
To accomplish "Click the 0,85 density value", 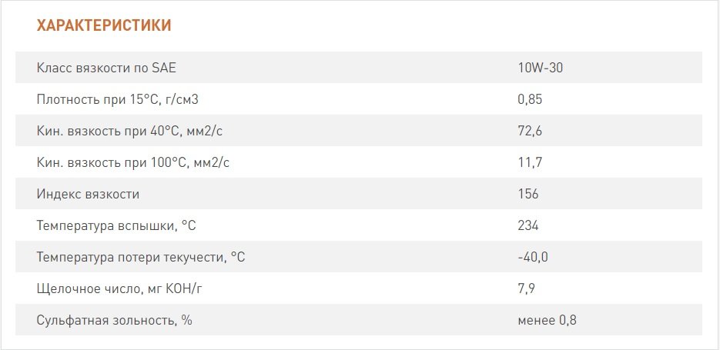I will (530, 99).
